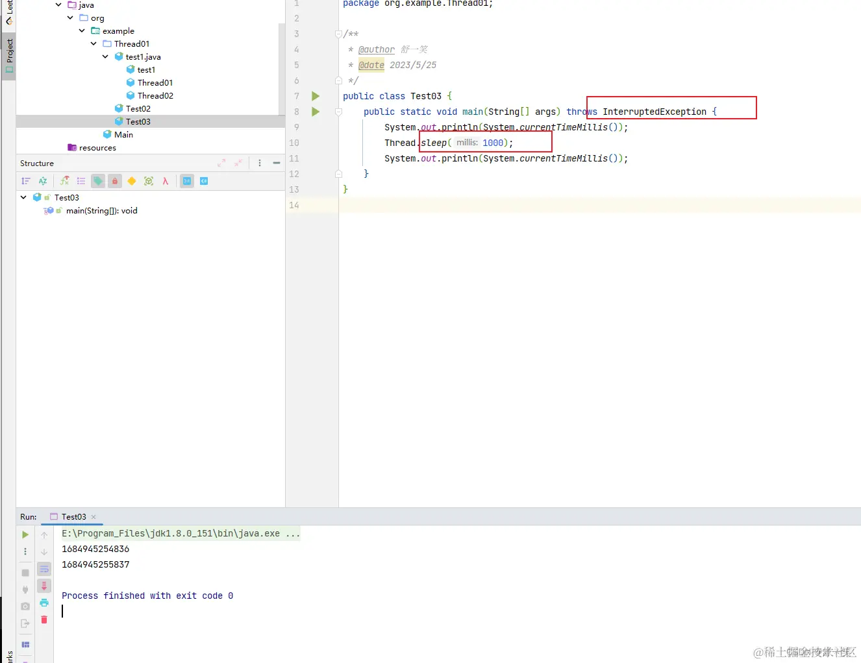Open more actions in Run toolbar
This screenshot has height=663, width=861.
25,551
